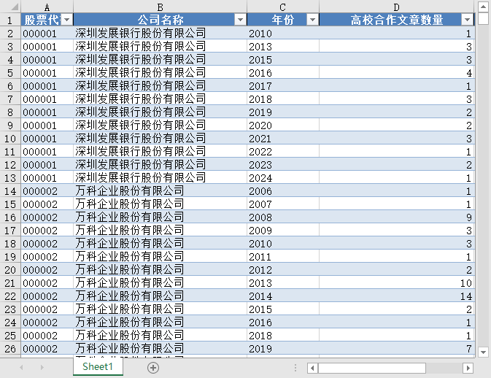Select 深圳发展银行股份有限公司 cell in row 2
The image size is (491, 378).
pyautogui.click(x=160, y=33)
